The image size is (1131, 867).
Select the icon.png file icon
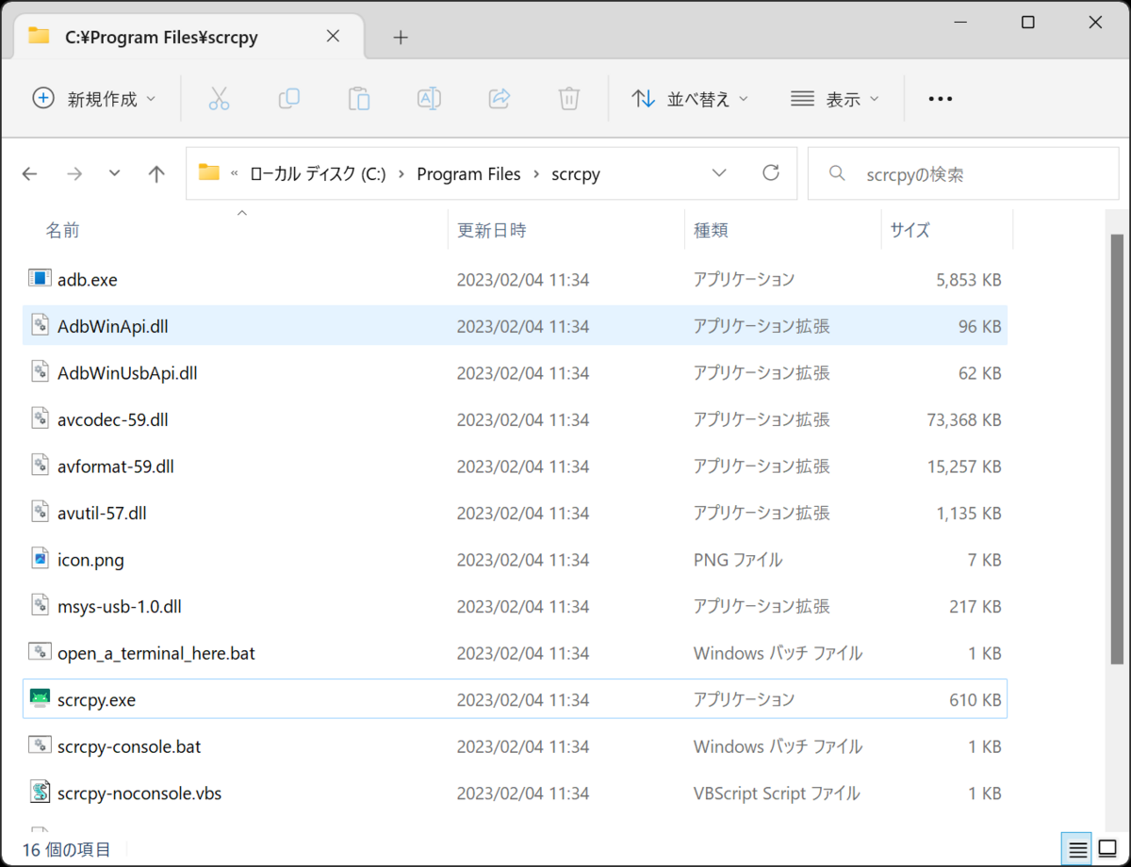pos(40,560)
